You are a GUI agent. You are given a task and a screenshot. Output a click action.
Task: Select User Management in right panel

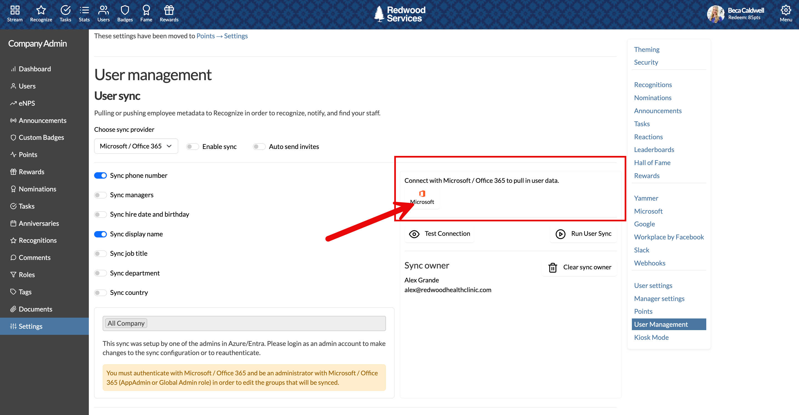click(669, 325)
